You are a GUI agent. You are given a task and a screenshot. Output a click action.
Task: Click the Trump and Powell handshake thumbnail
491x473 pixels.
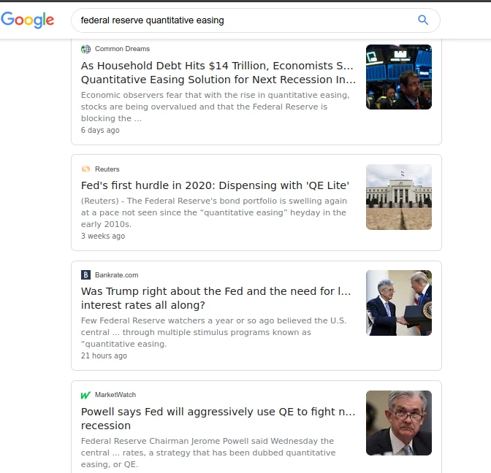[x=399, y=303]
